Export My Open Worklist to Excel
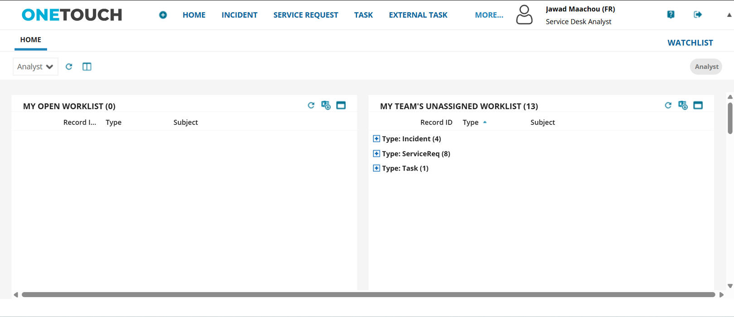Screen dimensions: 734x317 326,105
